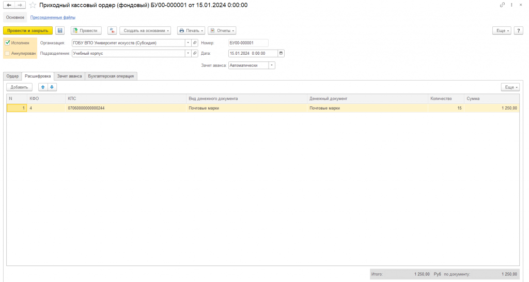Move table row up with arrow

(43, 87)
